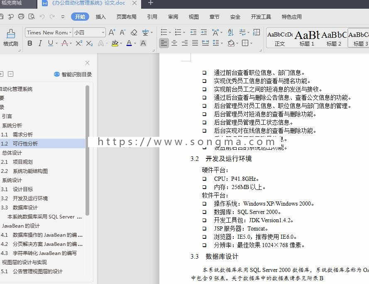Open paragraph shading fill bucket
369x284 pixels.
pos(231,43)
